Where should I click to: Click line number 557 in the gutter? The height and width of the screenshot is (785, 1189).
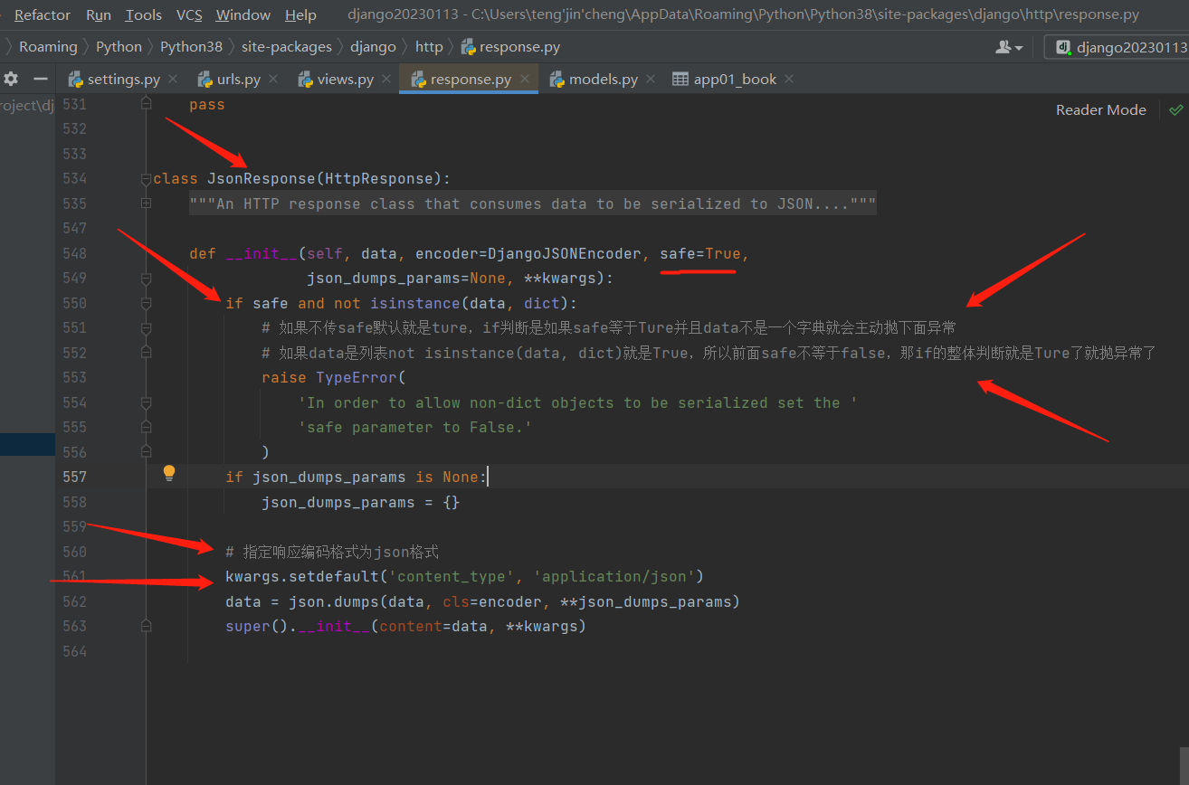pos(75,477)
